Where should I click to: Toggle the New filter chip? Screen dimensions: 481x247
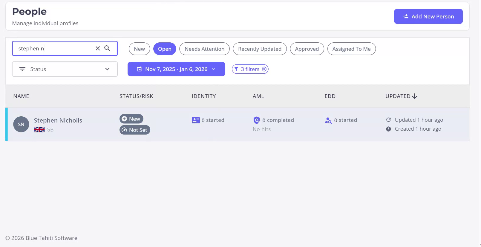[x=139, y=49]
